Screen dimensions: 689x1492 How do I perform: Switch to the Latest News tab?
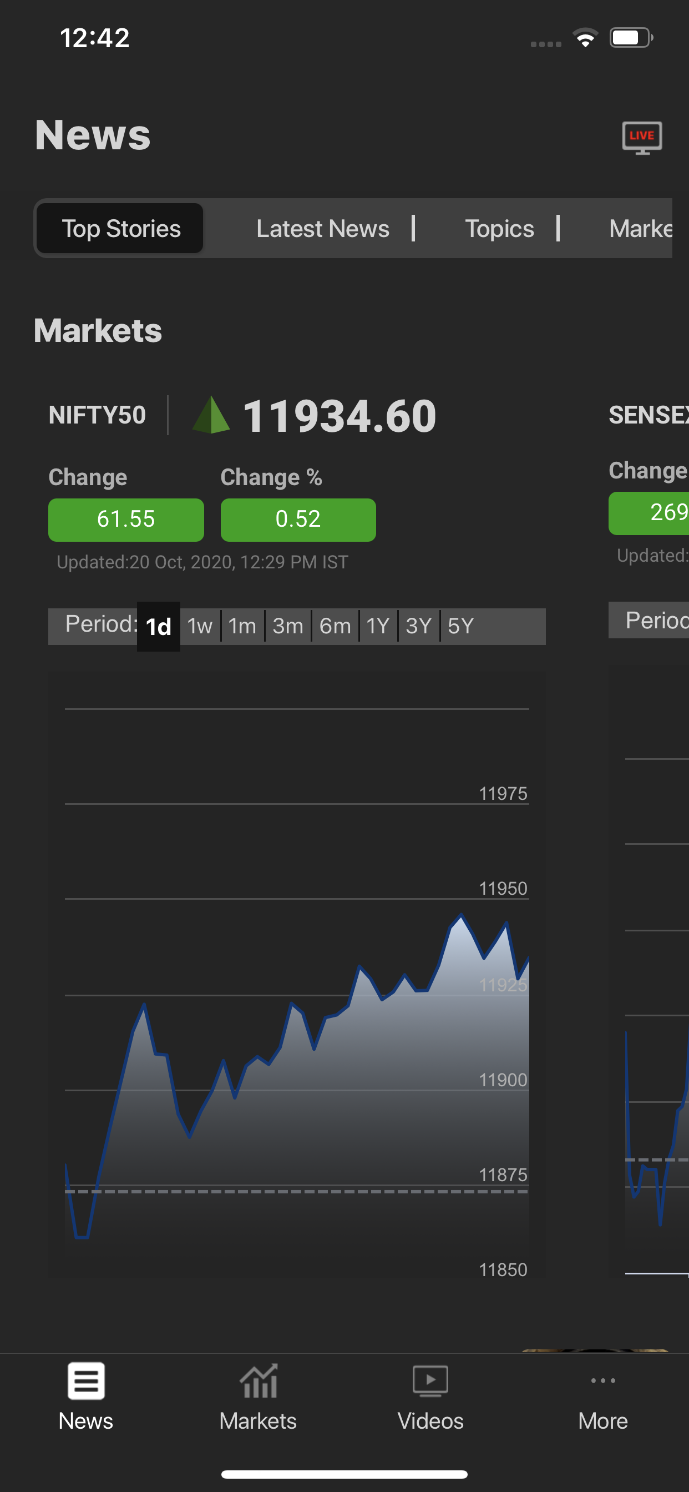tap(322, 229)
